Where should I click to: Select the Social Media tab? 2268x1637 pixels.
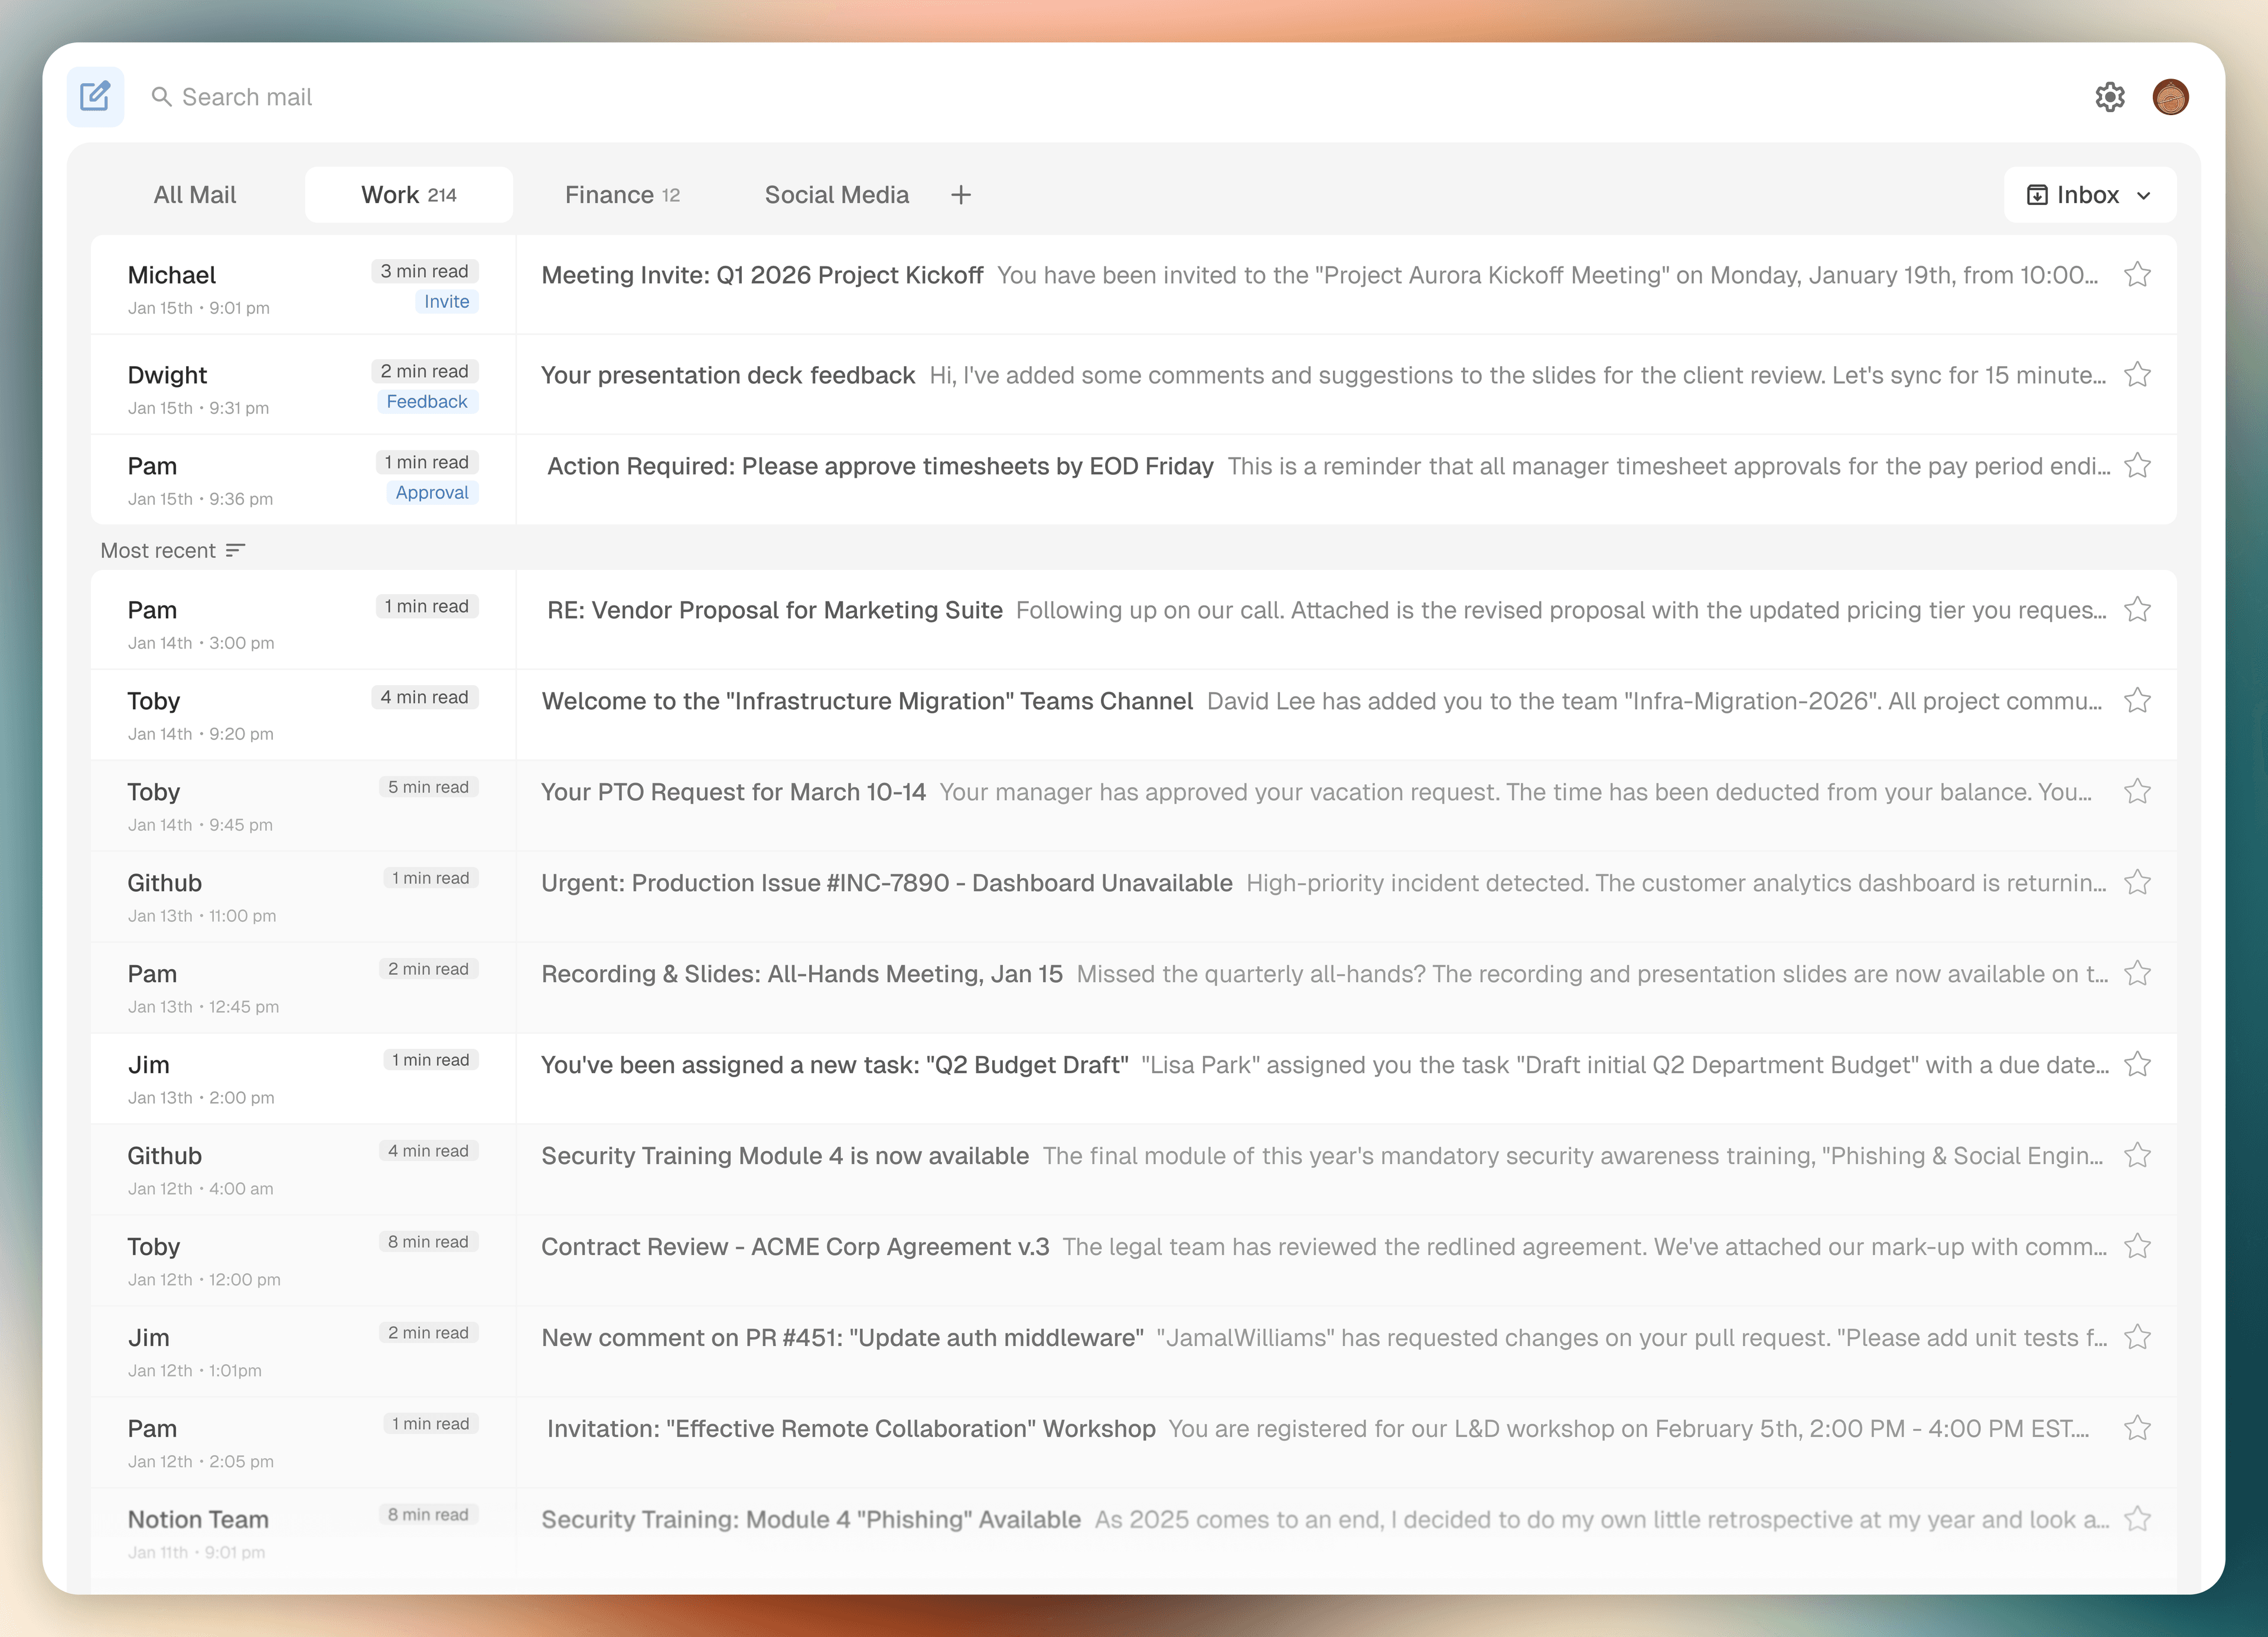tap(836, 195)
